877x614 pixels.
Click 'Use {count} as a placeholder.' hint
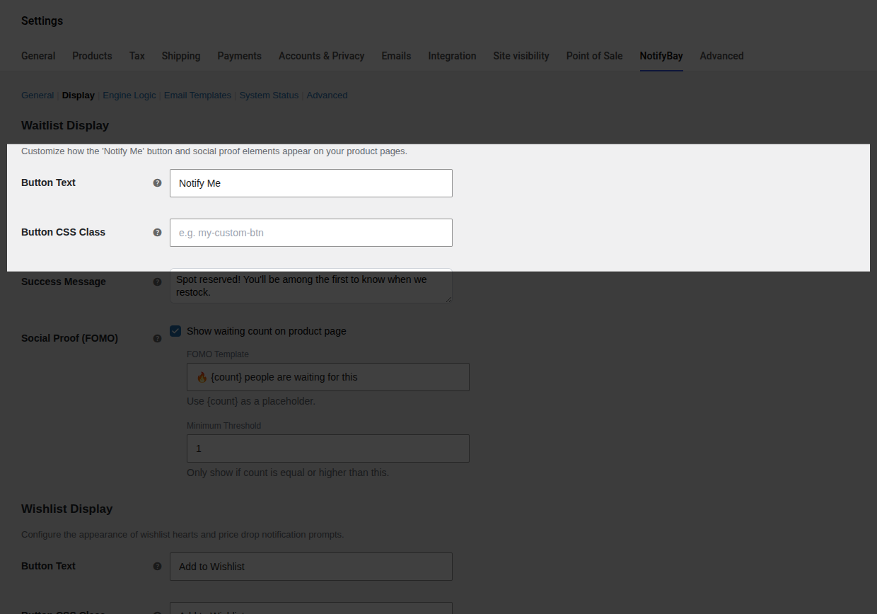251,401
